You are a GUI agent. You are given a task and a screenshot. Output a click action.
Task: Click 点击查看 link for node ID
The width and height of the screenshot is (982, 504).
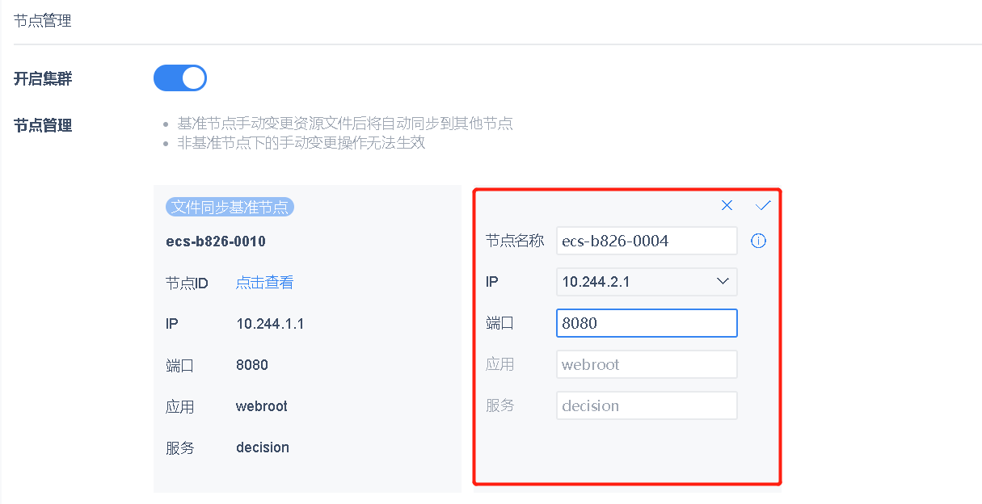click(264, 283)
